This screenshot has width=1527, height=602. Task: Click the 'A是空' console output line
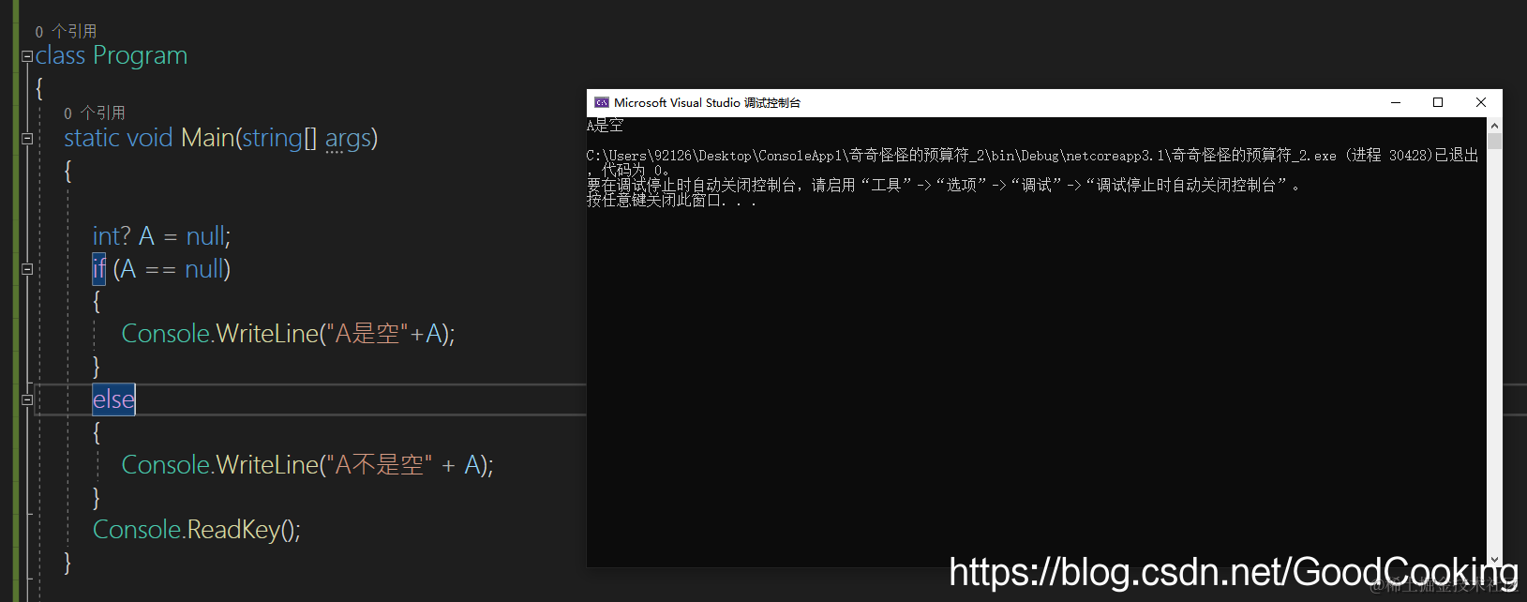[x=605, y=125]
